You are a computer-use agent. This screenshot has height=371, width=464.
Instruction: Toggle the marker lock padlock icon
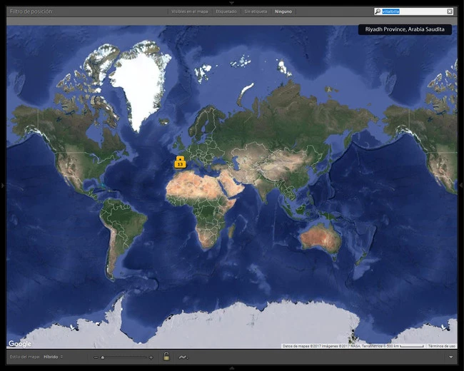pyautogui.click(x=166, y=357)
